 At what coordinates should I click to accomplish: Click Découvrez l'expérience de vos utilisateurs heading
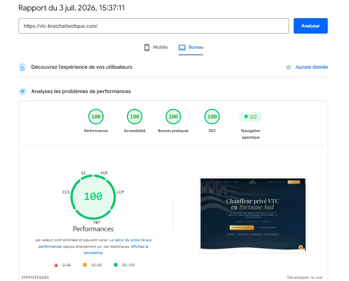coord(82,67)
